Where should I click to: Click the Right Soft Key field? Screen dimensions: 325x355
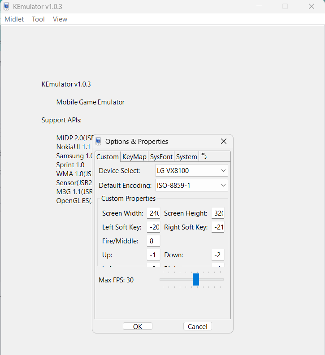[218, 227]
